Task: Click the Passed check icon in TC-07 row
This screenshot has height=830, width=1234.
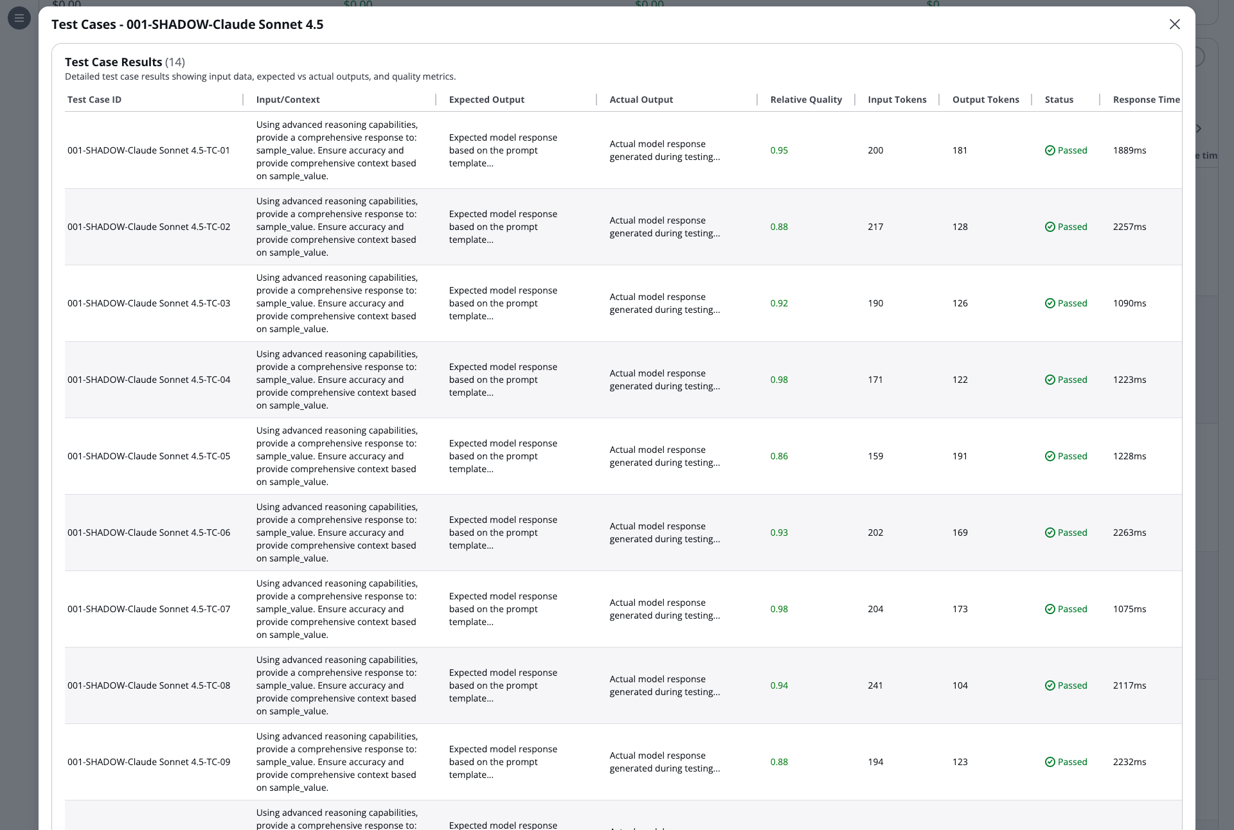Action: 1050,609
